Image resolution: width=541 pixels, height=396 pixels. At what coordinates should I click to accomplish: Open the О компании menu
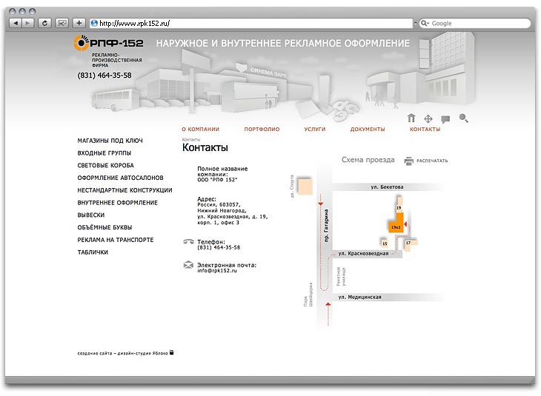click(x=200, y=130)
